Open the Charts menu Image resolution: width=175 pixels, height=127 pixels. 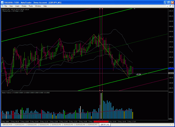(24, 6)
